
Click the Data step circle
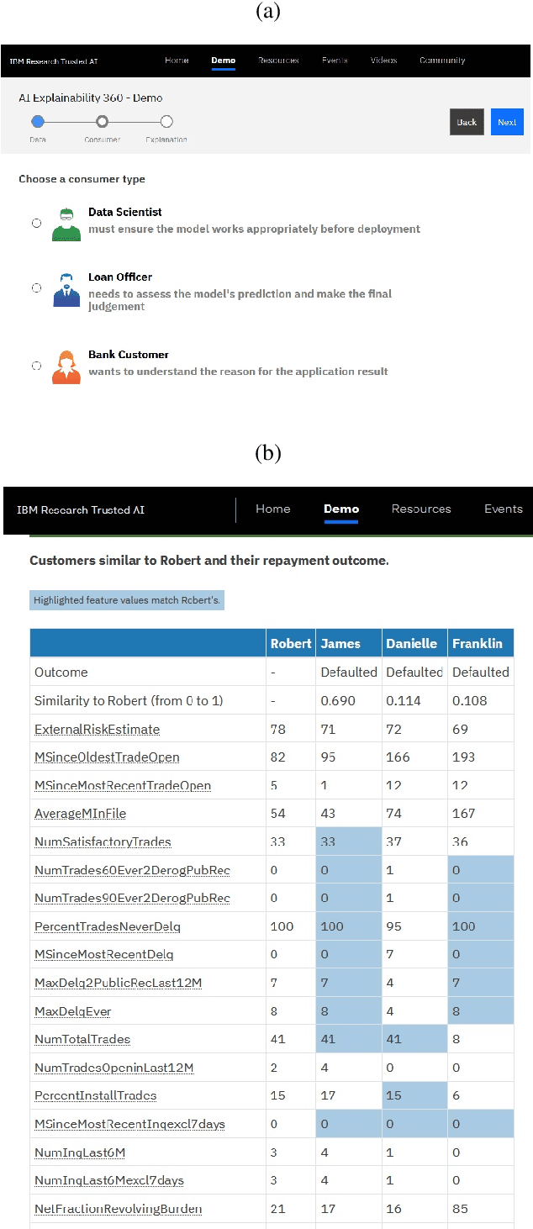[x=38, y=122]
